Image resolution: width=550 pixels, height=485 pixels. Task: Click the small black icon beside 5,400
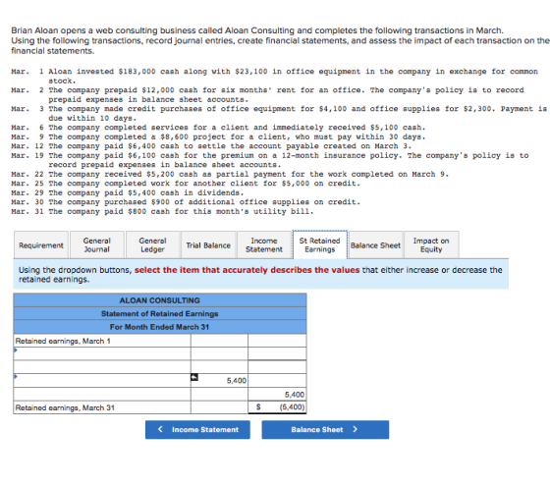[x=194, y=377]
